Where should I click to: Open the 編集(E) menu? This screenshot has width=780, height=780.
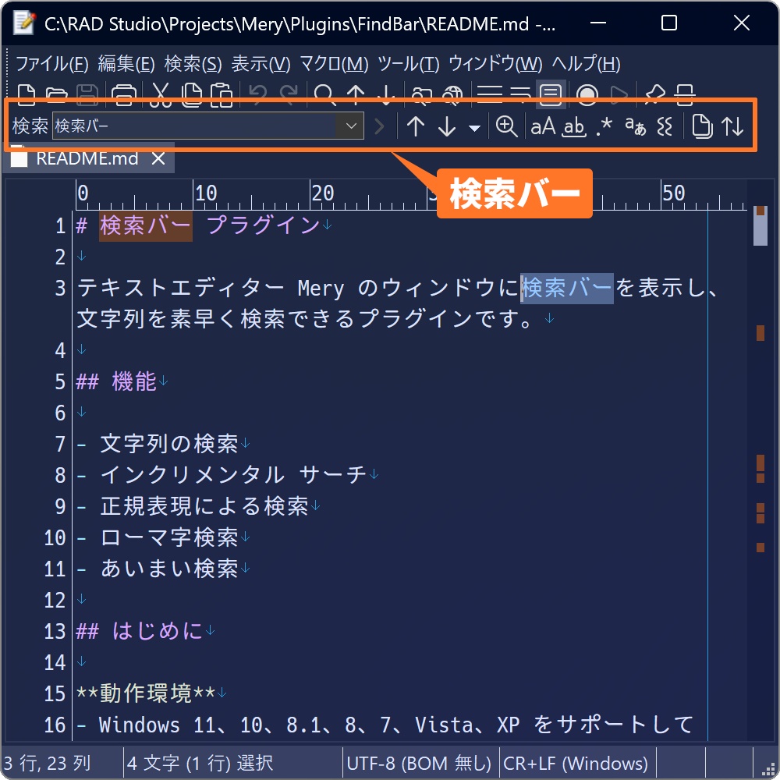[x=126, y=64]
